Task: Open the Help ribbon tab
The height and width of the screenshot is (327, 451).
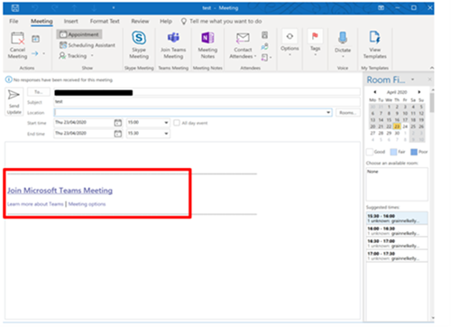Action: tap(166, 22)
